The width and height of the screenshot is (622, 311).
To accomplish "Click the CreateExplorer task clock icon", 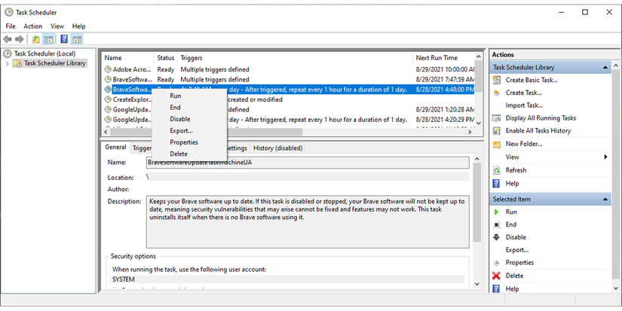I will [x=108, y=99].
